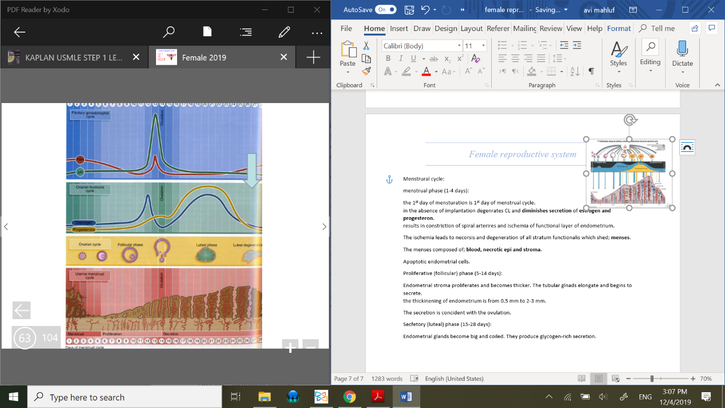This screenshot has height=408, width=725.
Task: Click the Cut scissors icon
Action: (x=366, y=46)
